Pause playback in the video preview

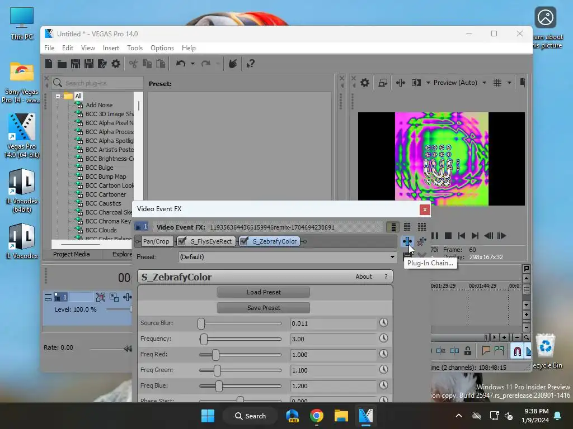click(x=435, y=236)
